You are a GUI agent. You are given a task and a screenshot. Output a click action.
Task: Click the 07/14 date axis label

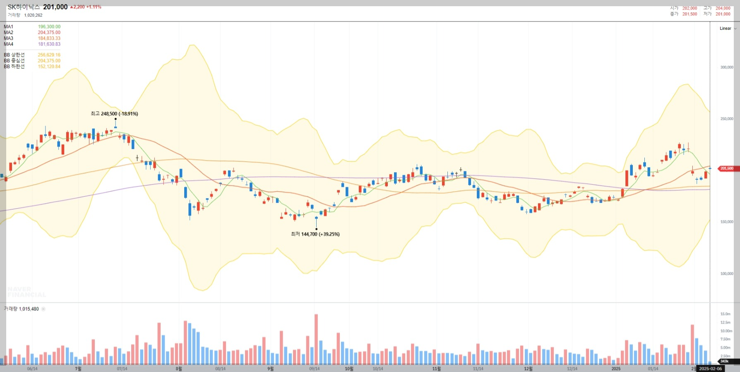coord(122,369)
